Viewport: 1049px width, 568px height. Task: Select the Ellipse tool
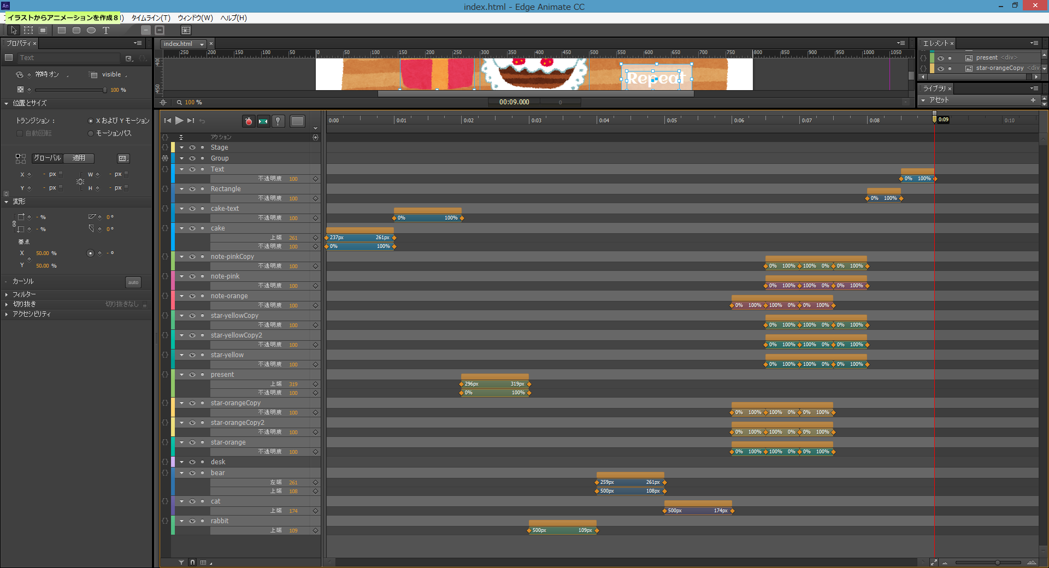91,31
